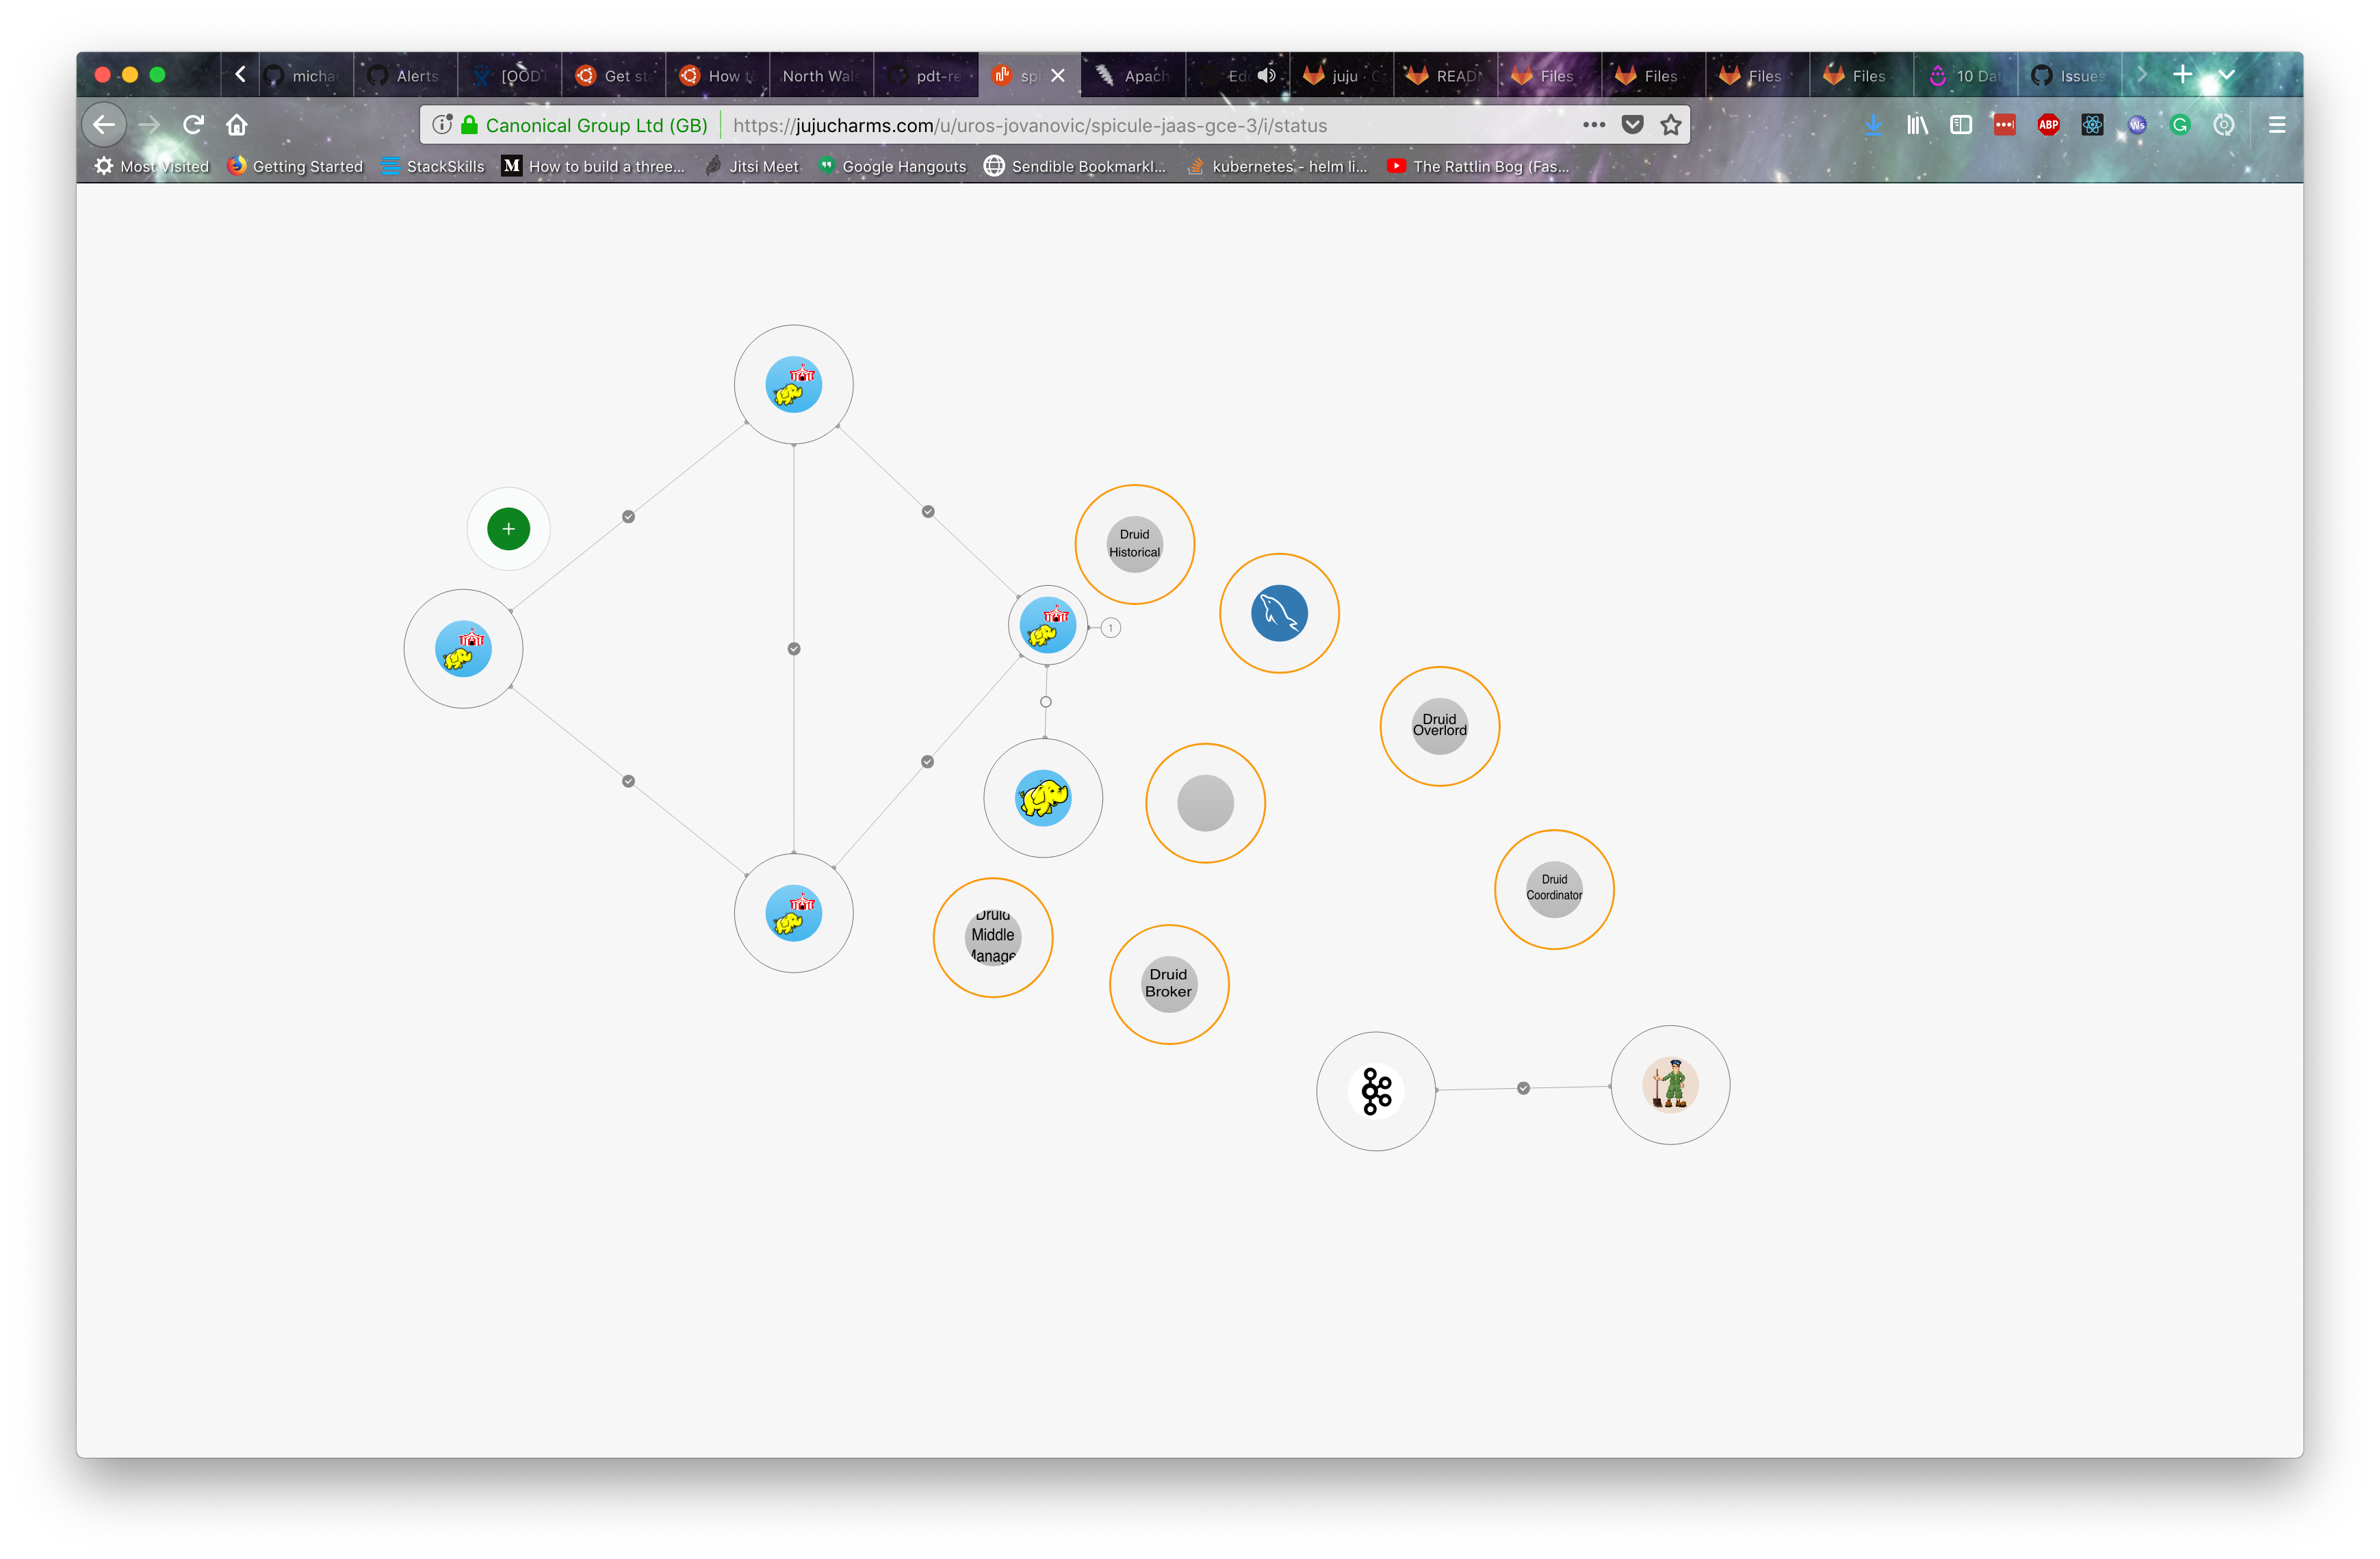Switch to the Issues GitHub tab
This screenshot has width=2380, height=1559.
pos(2069,75)
